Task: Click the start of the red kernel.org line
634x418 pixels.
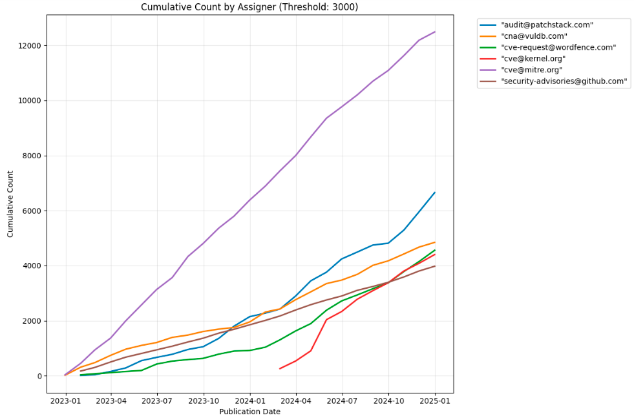Action: point(280,369)
